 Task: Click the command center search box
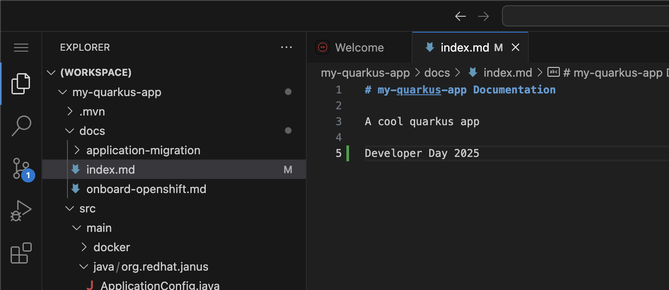[586, 16]
